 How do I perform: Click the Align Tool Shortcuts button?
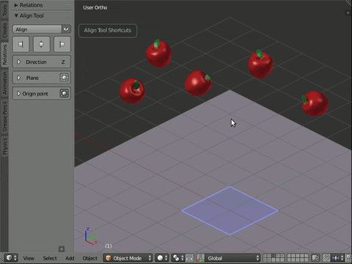pos(108,30)
